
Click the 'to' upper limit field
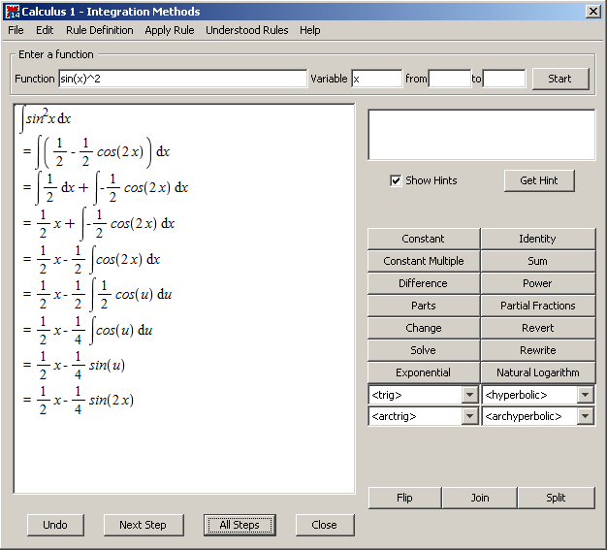coord(504,79)
